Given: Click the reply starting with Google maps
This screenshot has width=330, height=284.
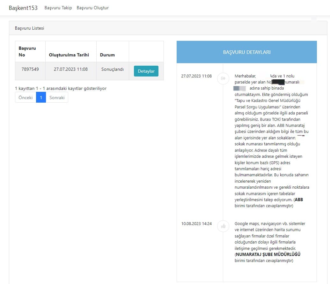Looking at the screenshot, I should [270, 242].
